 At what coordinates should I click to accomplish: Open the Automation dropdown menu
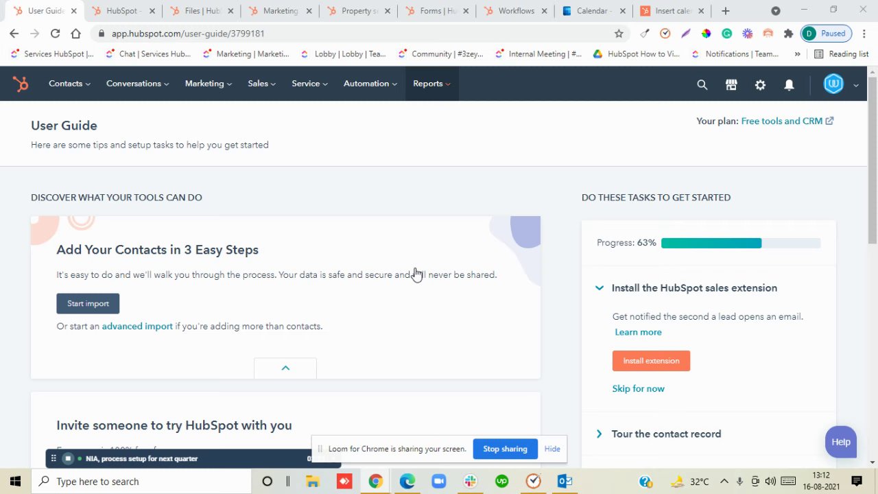point(370,84)
